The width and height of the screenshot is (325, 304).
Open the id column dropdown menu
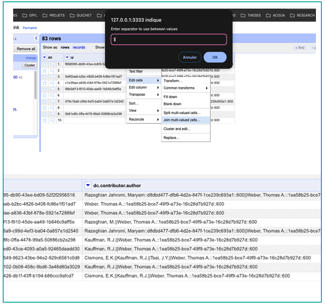(67, 58)
